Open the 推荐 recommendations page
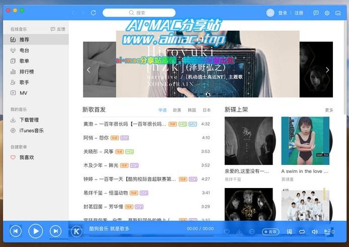The width and height of the screenshot is (349, 247). tap(36, 40)
